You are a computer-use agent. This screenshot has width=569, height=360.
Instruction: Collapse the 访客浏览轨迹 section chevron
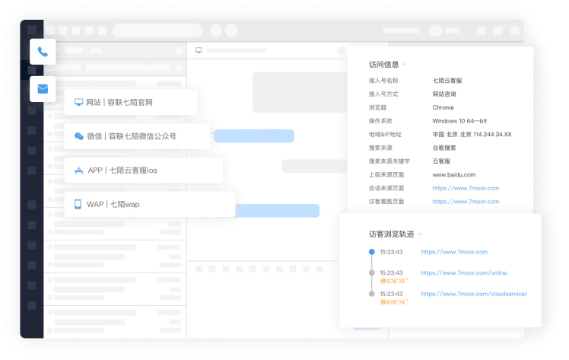[420, 234]
